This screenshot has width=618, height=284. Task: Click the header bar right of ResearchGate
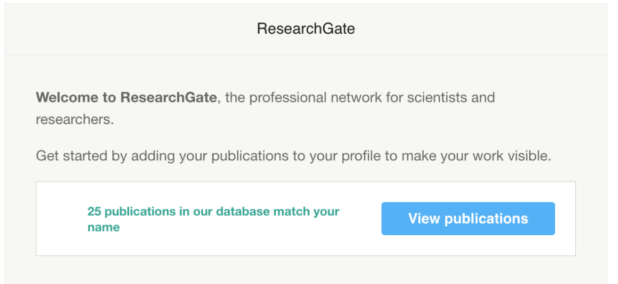click(483, 29)
